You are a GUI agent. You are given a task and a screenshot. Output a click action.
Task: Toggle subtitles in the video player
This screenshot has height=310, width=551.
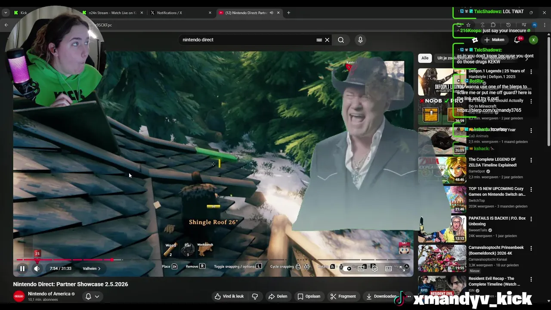[361, 268]
